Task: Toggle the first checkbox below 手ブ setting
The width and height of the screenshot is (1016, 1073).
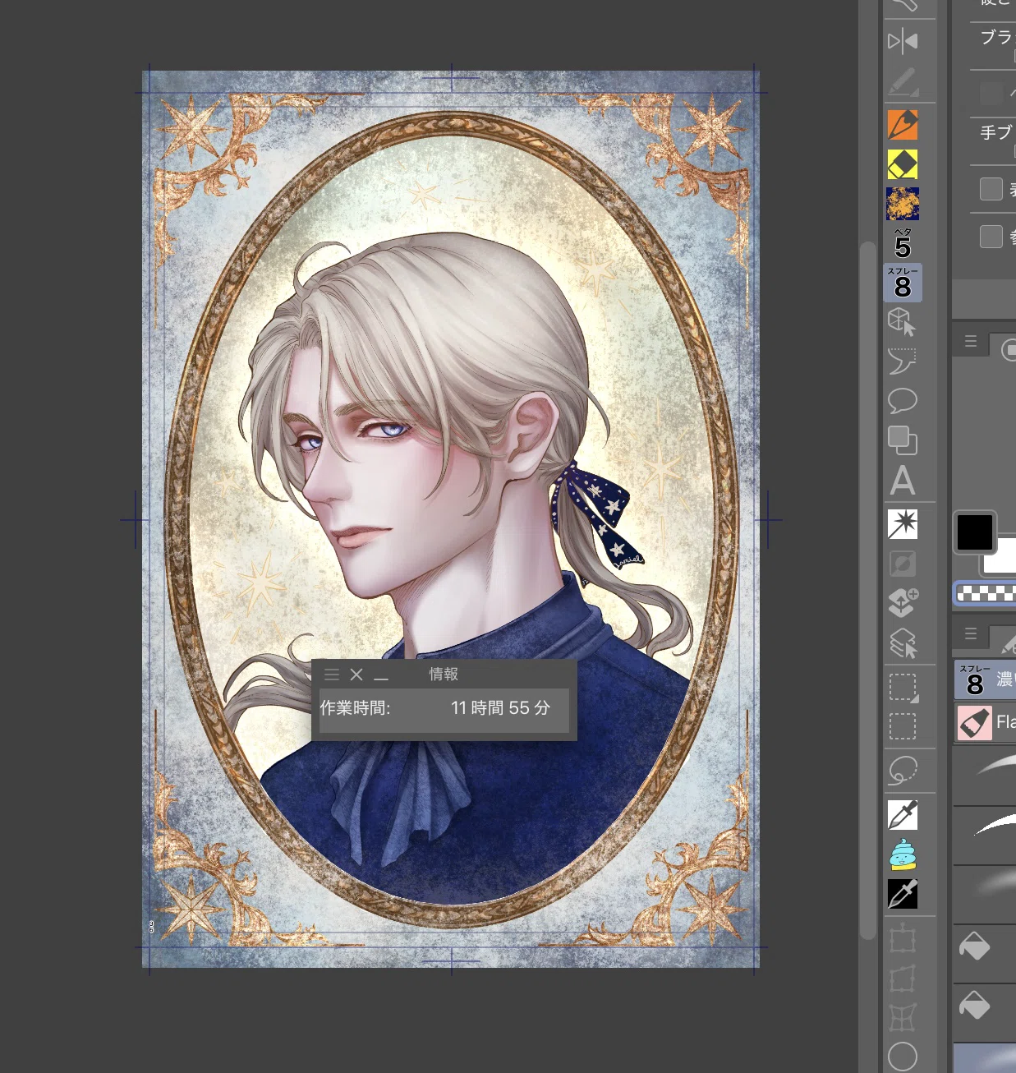Action: point(991,189)
